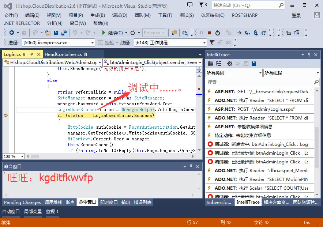This screenshot has height=227, width=323.
Task: Click the Save file floppy icon
Action: [56, 33]
